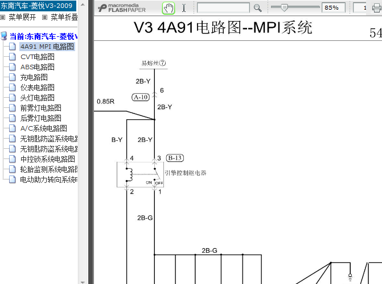Image resolution: width=382 pixels, height=284 pixels.
Task: Collapse all menus with 菜单折叠
Action: tap(64, 17)
